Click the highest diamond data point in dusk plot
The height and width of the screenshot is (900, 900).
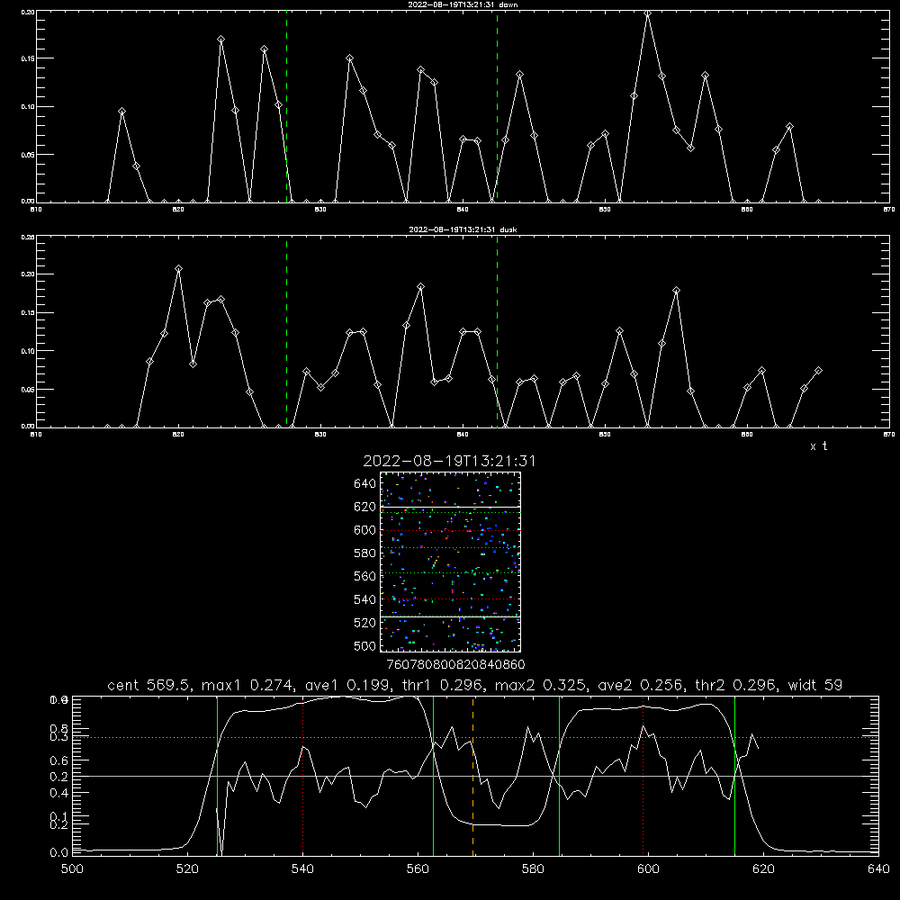pyautogui.click(x=178, y=268)
